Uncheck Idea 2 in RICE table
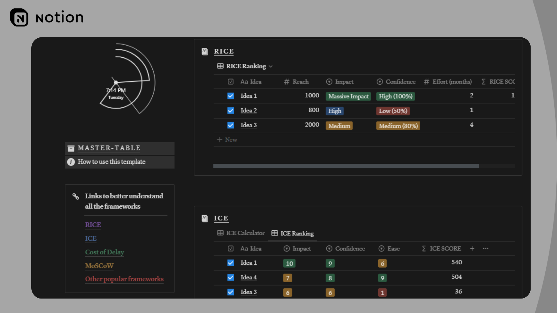 coord(231,111)
